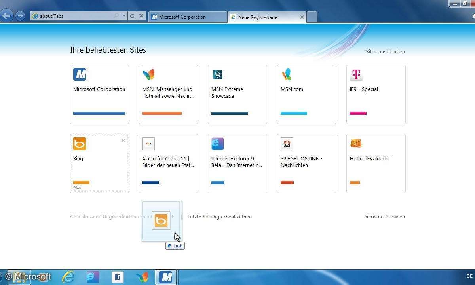This screenshot has height=285, width=475.
Task: Remove the Bing tile with its X
Action: coord(123,141)
